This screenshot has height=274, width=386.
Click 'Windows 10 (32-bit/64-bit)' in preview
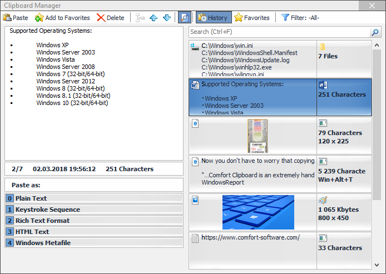coord(72,103)
